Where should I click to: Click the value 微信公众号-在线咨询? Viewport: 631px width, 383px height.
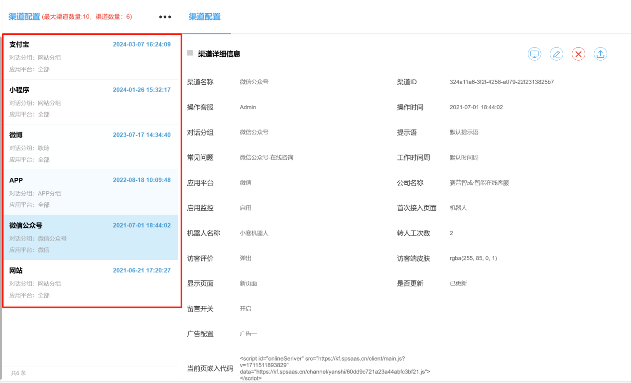(266, 157)
